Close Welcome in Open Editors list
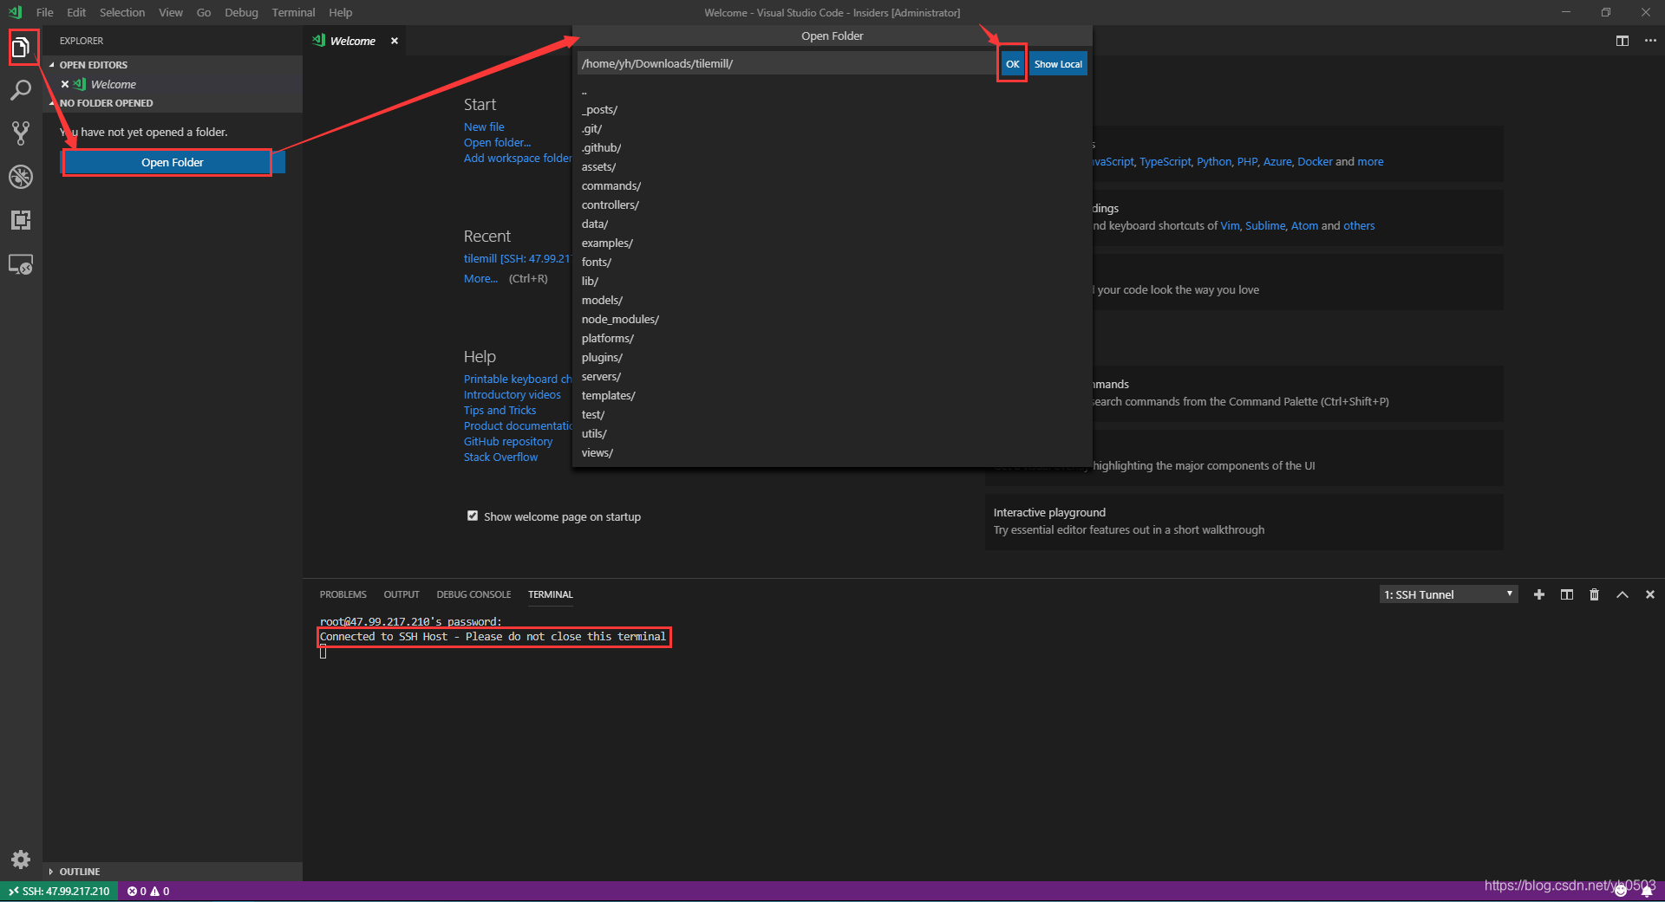The width and height of the screenshot is (1665, 902). coord(65,84)
